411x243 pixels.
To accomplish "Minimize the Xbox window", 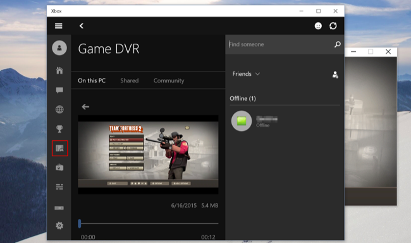I will click(x=301, y=11).
